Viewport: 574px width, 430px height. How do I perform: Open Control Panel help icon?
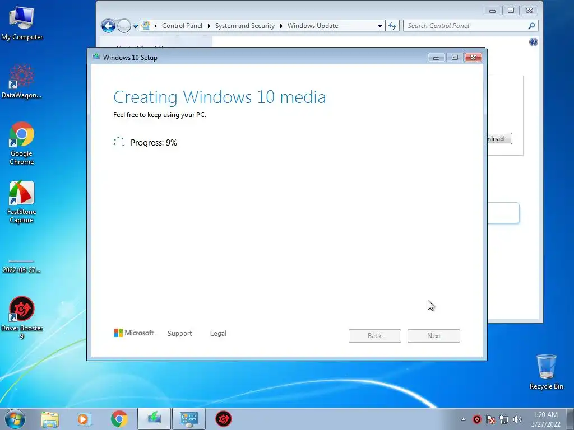pyautogui.click(x=534, y=42)
